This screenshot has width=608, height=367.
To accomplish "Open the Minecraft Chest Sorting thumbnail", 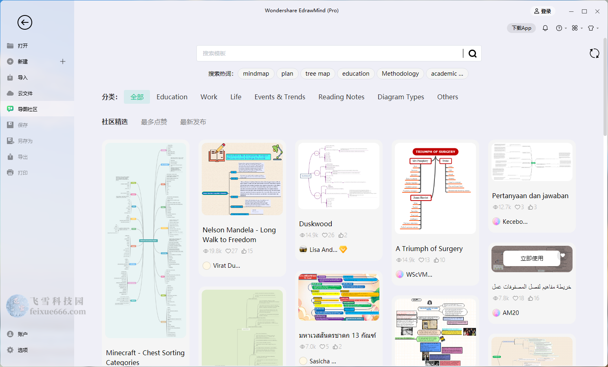I will pyautogui.click(x=146, y=240).
